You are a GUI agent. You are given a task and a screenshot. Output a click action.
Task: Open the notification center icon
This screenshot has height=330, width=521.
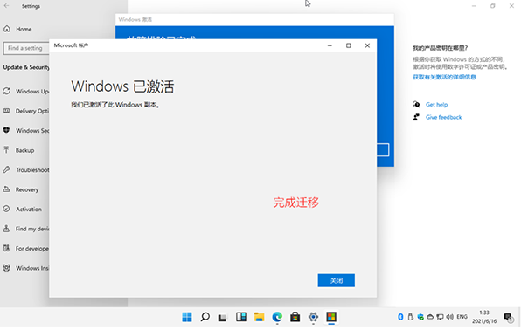pos(509,318)
